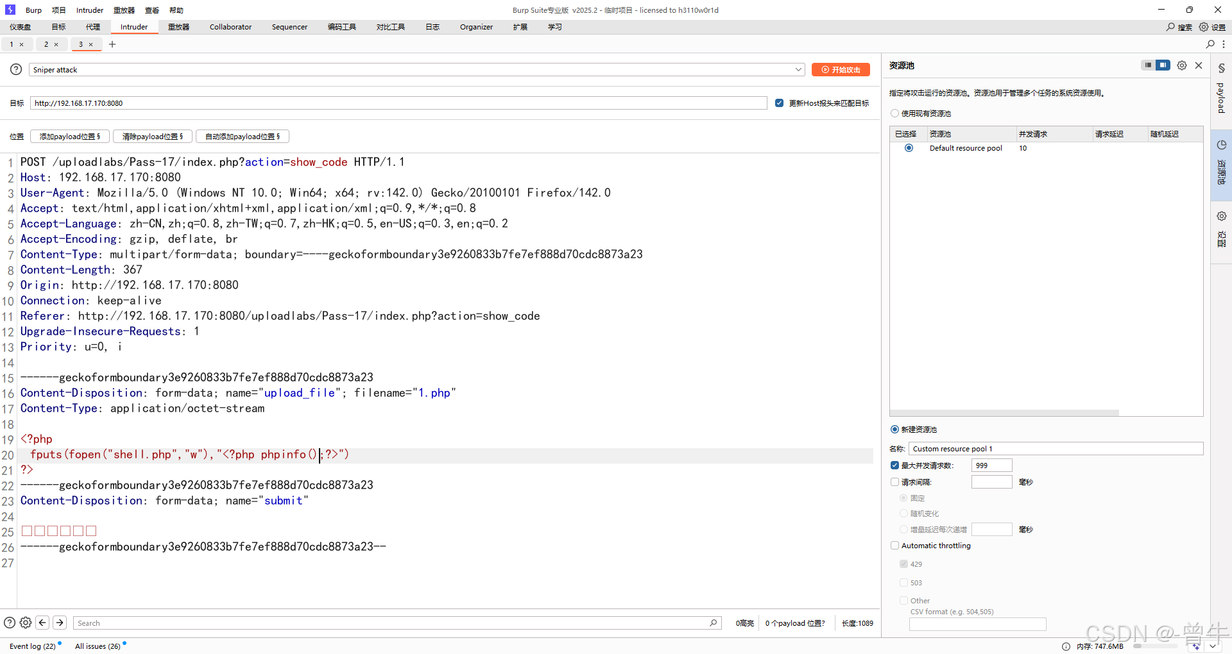Viewport: 1232px width, 654px height.
Task: Open the Burp menu
Action: [33, 10]
